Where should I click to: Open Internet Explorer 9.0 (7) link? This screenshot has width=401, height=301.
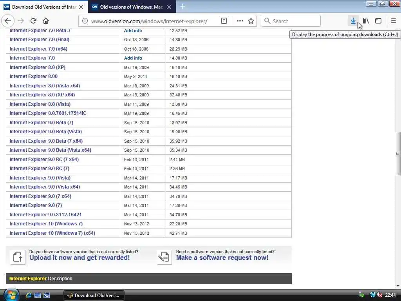(36, 205)
